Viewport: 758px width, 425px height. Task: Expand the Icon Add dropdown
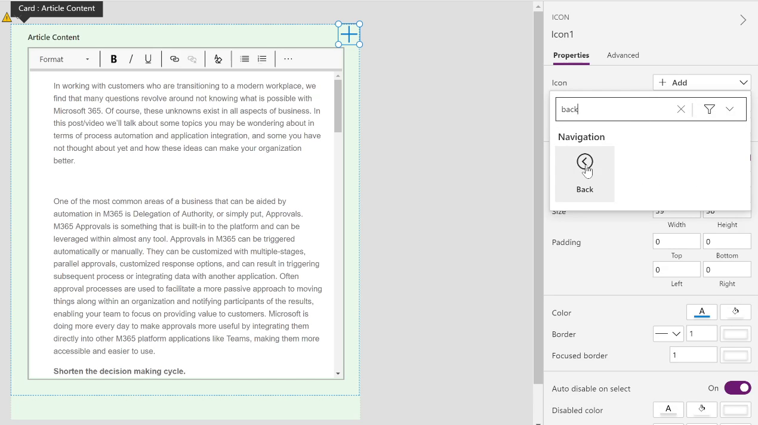coord(702,83)
